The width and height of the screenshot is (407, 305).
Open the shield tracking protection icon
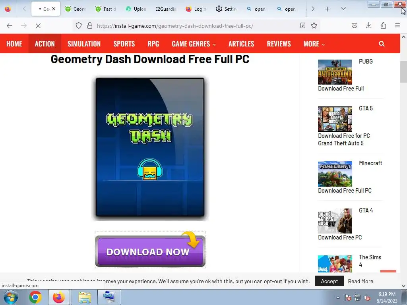pos(79,26)
